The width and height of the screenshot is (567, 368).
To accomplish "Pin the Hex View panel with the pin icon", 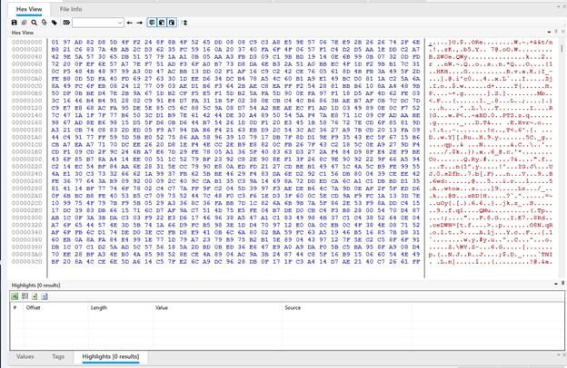I will click(x=556, y=32).
